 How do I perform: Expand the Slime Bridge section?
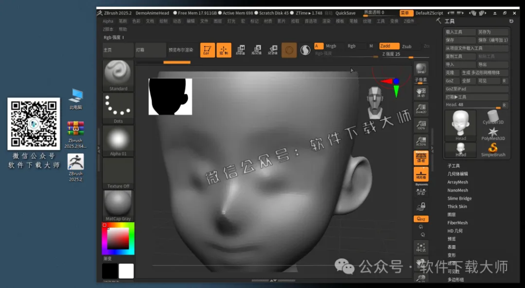459,198
